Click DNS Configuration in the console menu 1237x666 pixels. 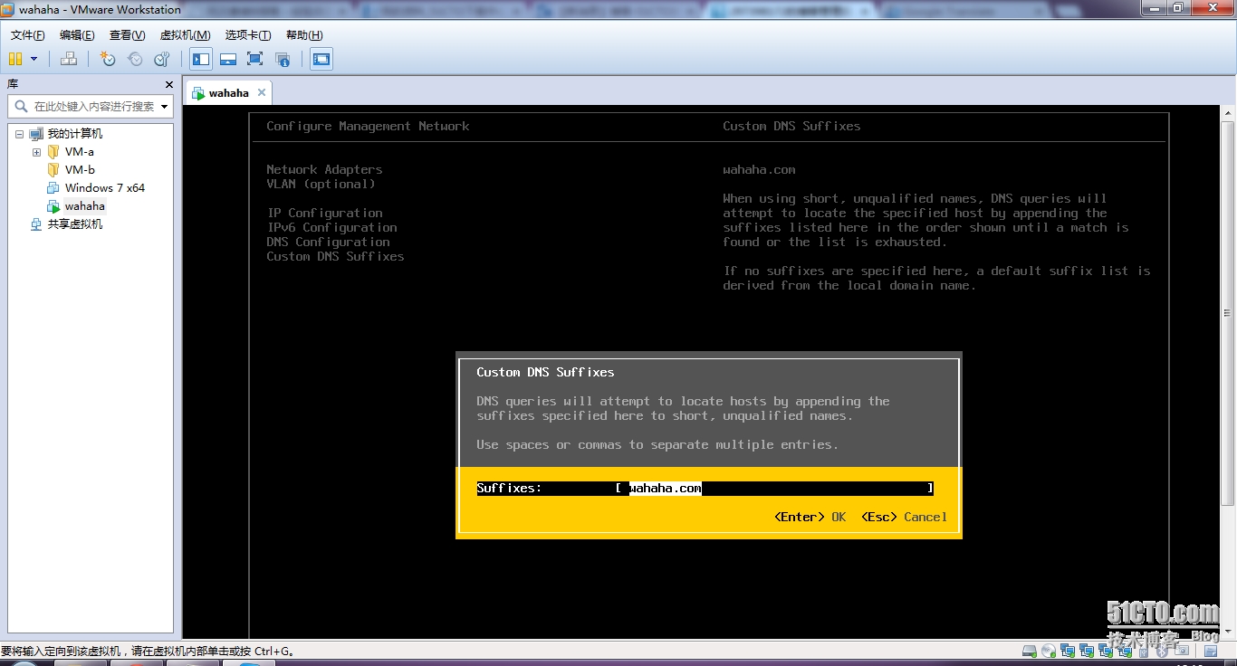pos(328,242)
